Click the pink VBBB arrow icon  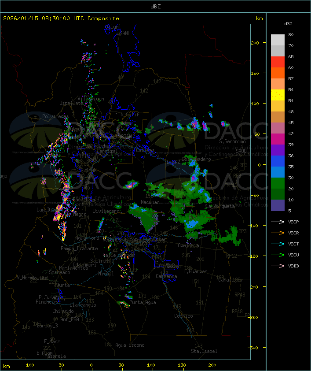(278, 266)
